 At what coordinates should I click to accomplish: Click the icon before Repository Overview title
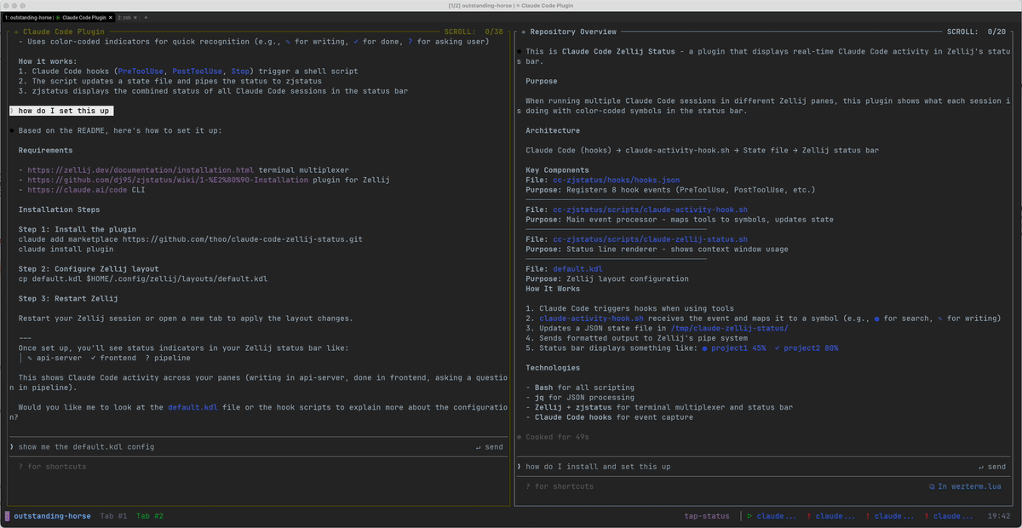coord(523,32)
